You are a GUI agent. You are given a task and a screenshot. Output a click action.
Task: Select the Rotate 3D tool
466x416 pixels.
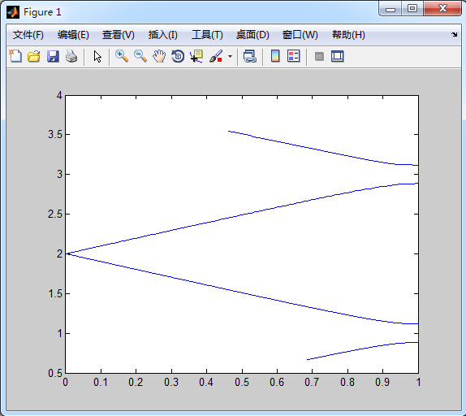tap(178, 56)
